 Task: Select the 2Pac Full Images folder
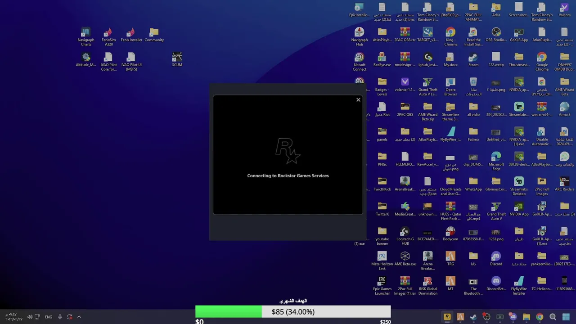pyautogui.click(x=542, y=186)
